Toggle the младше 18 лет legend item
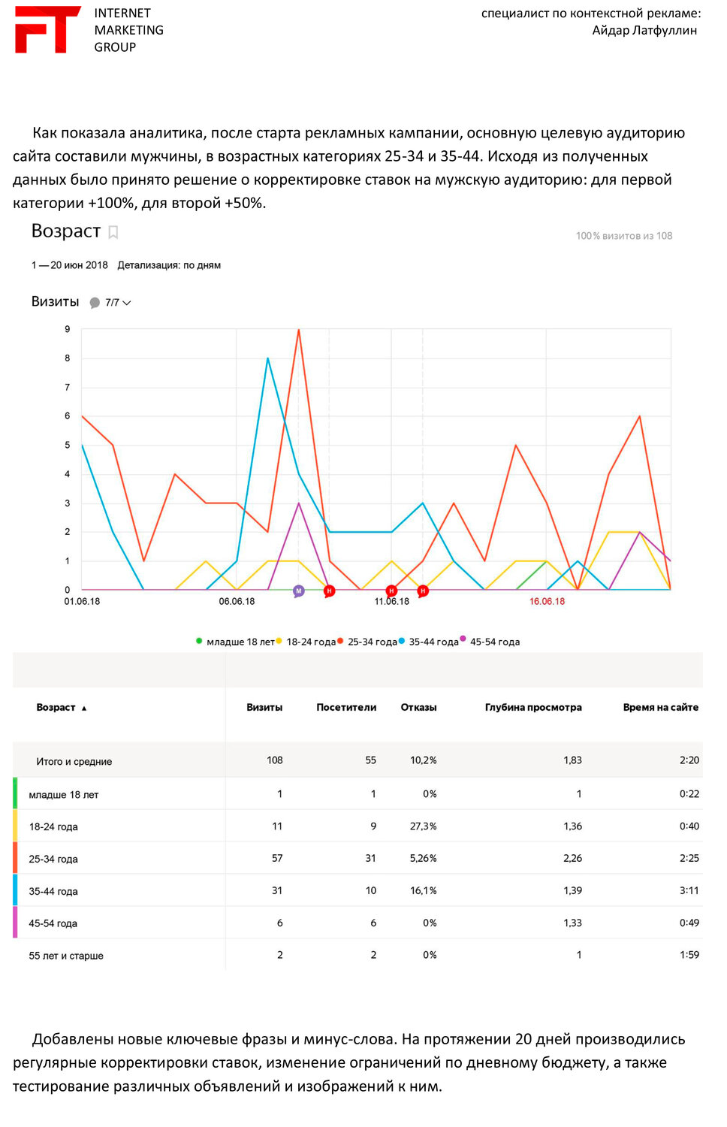Viewport: 727px width, 1127px height. tap(236, 642)
